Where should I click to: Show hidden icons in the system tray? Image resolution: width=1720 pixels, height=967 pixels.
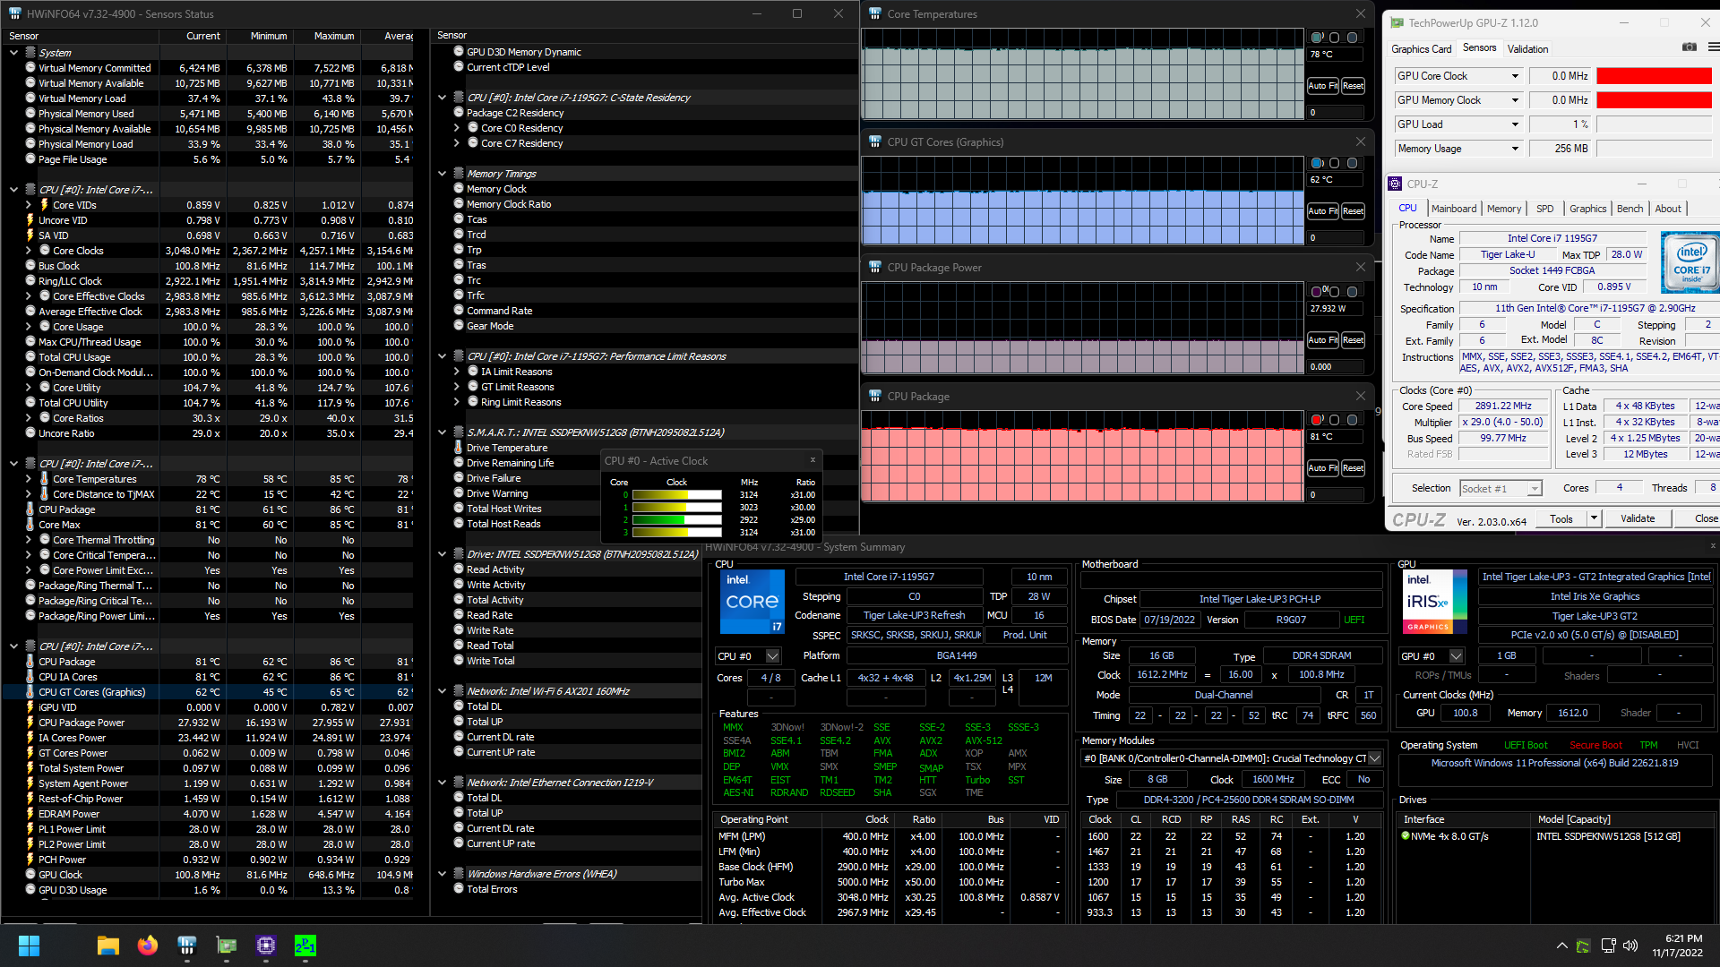click(x=1561, y=946)
